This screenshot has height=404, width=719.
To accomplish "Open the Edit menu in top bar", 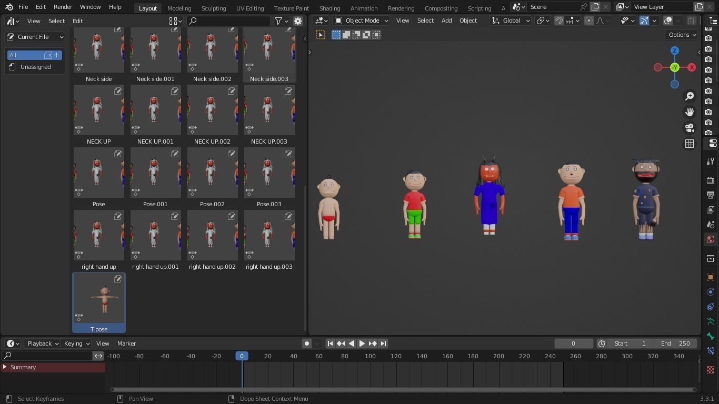I will [41, 7].
